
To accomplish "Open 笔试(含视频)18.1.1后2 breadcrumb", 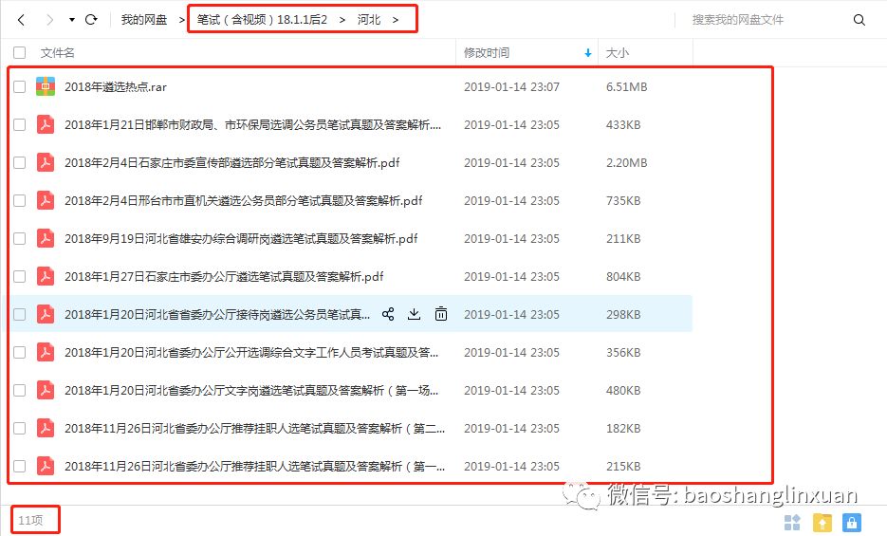I will click(262, 20).
